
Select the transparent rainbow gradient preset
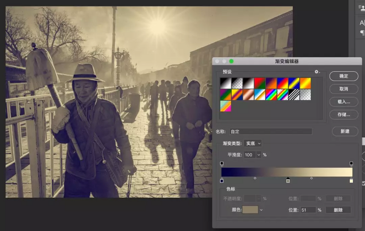tap(283, 95)
